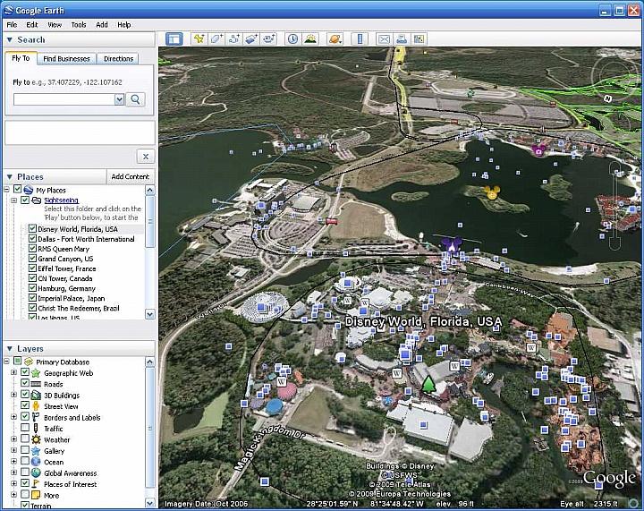Disable Places of Interest checkbox
Viewport: 644px width, 511px height.
pyautogui.click(x=25, y=483)
